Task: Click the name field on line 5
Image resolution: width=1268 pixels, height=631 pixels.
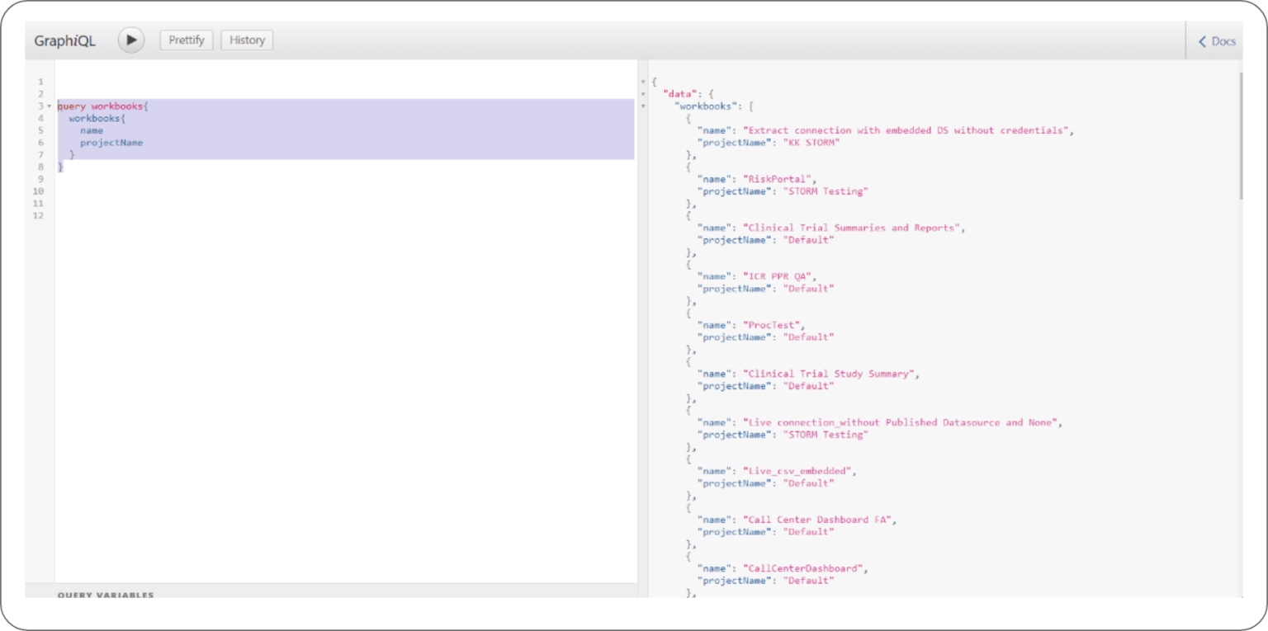Action: [x=92, y=129]
